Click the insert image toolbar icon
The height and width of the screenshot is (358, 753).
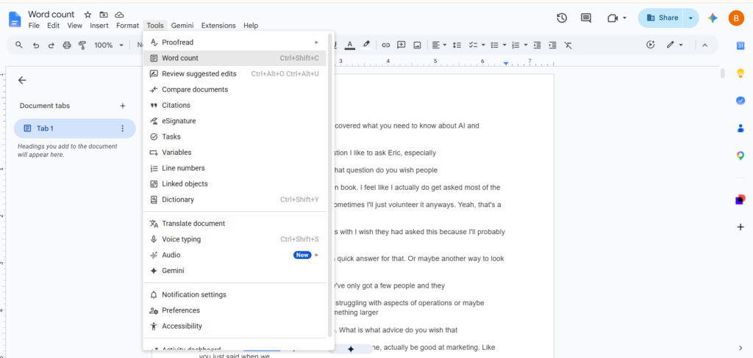(x=418, y=45)
